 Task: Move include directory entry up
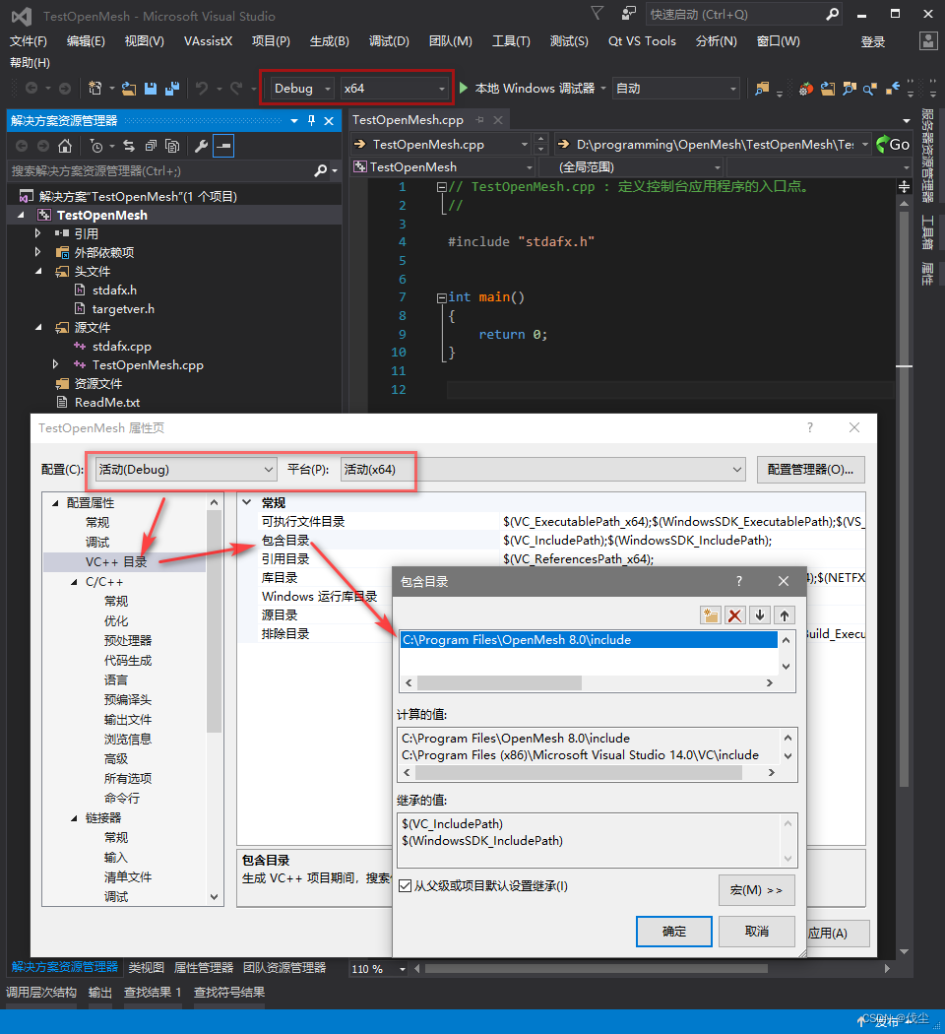click(783, 614)
